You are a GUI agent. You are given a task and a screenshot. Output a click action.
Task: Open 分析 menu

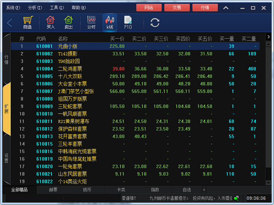(35, 8)
